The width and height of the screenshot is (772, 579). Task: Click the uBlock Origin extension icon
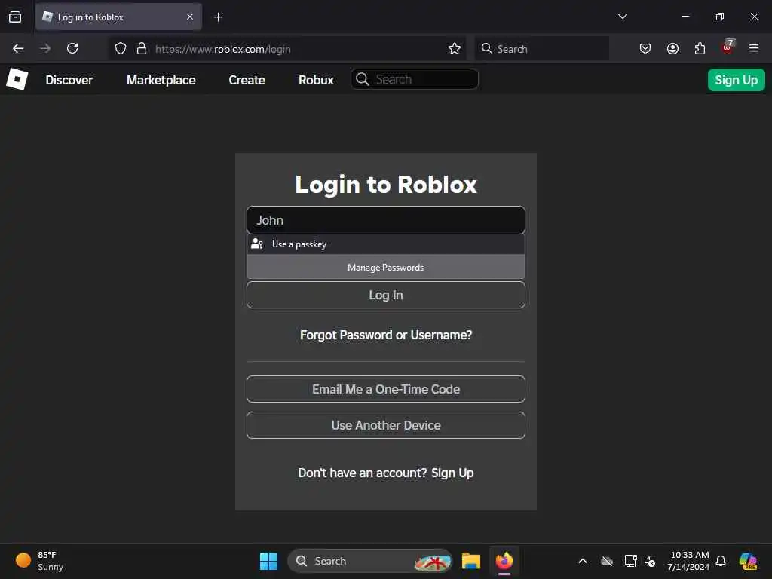pos(728,47)
